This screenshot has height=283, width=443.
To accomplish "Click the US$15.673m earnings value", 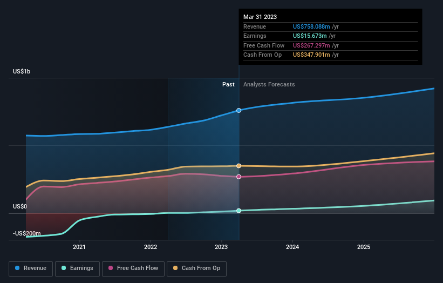I will (x=310, y=36).
